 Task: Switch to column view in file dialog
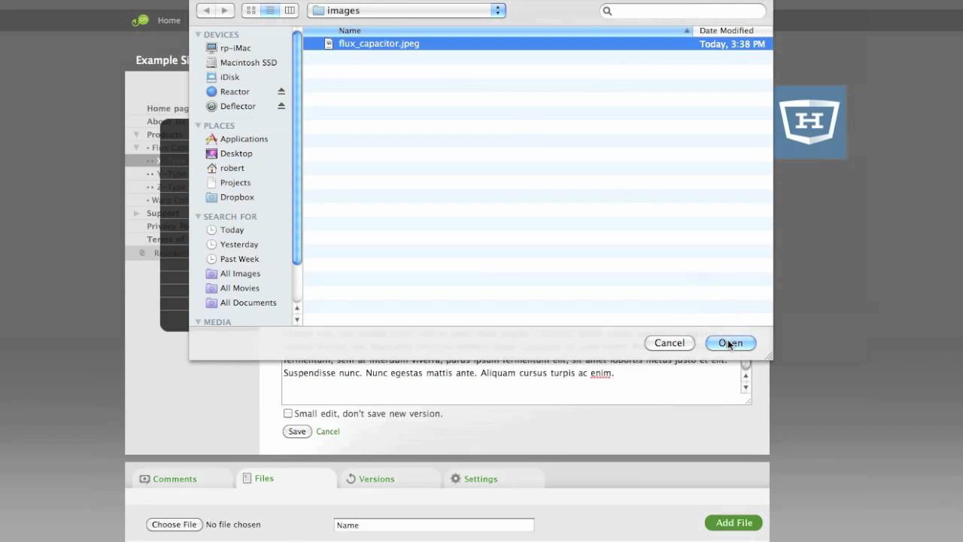coord(290,11)
